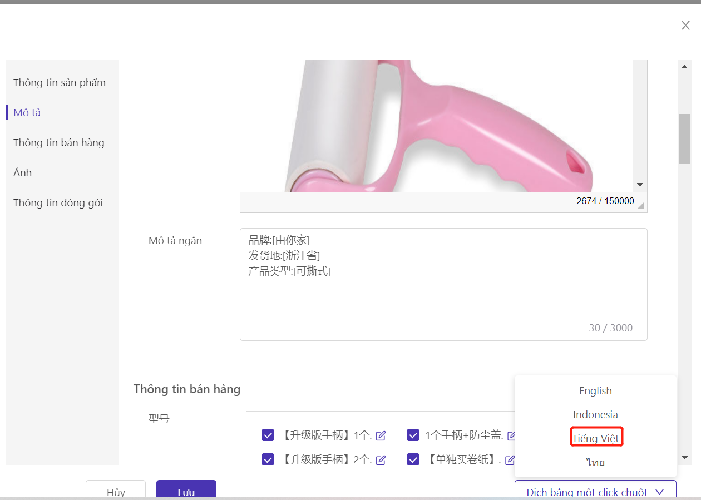Choose English from the translation list

(x=595, y=391)
